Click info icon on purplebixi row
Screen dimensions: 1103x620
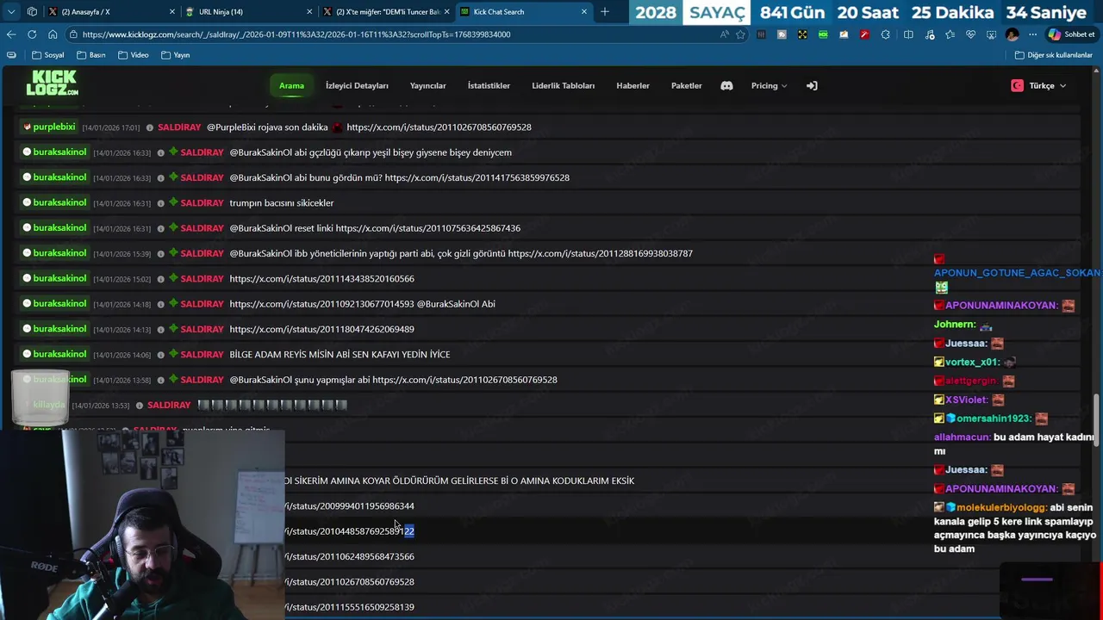coord(150,127)
